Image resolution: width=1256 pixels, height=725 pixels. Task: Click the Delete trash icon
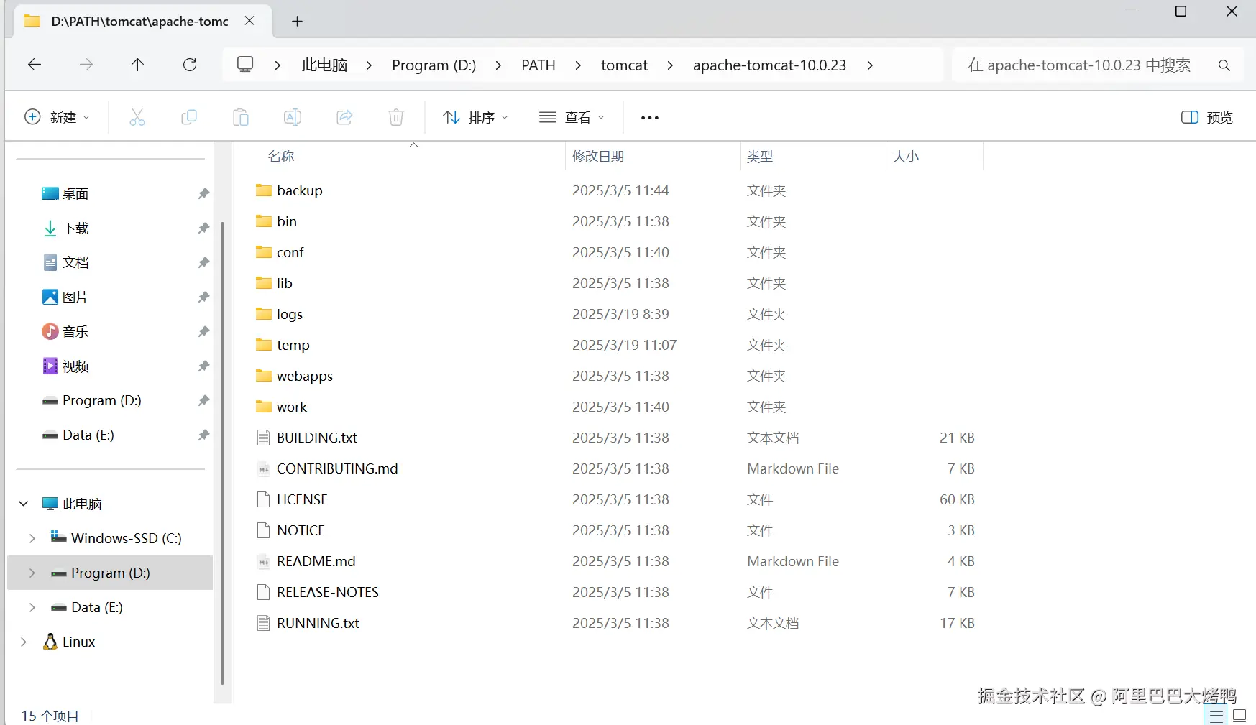click(x=396, y=117)
